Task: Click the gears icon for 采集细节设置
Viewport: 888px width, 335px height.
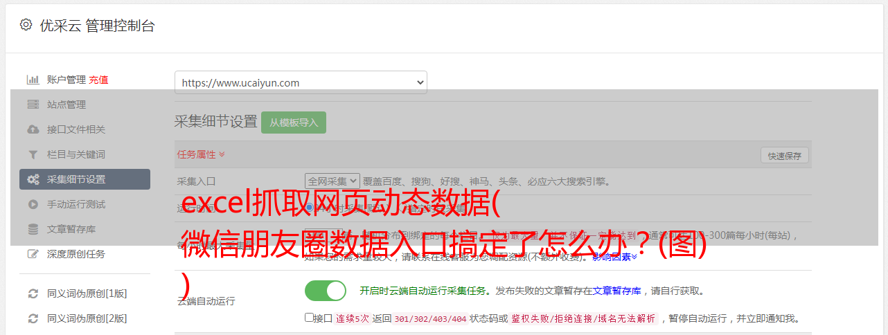Action: coord(33,179)
